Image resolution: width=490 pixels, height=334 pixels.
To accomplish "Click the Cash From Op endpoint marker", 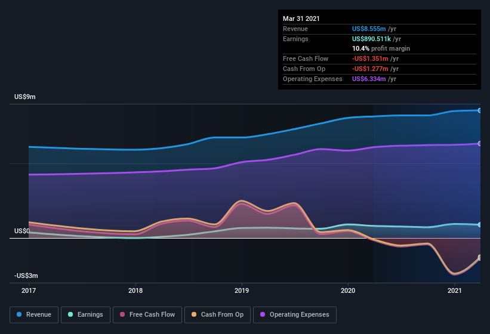I will 480,258.
